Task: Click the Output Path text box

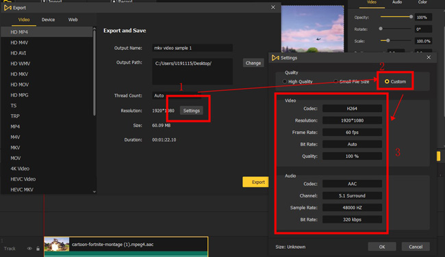Action: coord(192,71)
